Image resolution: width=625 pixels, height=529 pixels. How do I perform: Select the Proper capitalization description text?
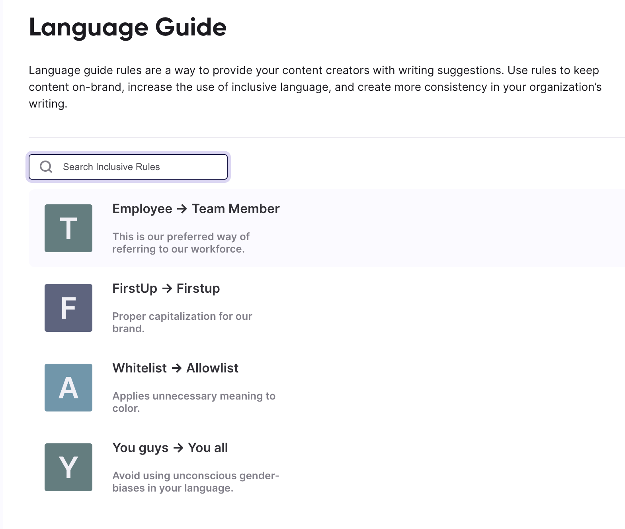[x=182, y=322]
